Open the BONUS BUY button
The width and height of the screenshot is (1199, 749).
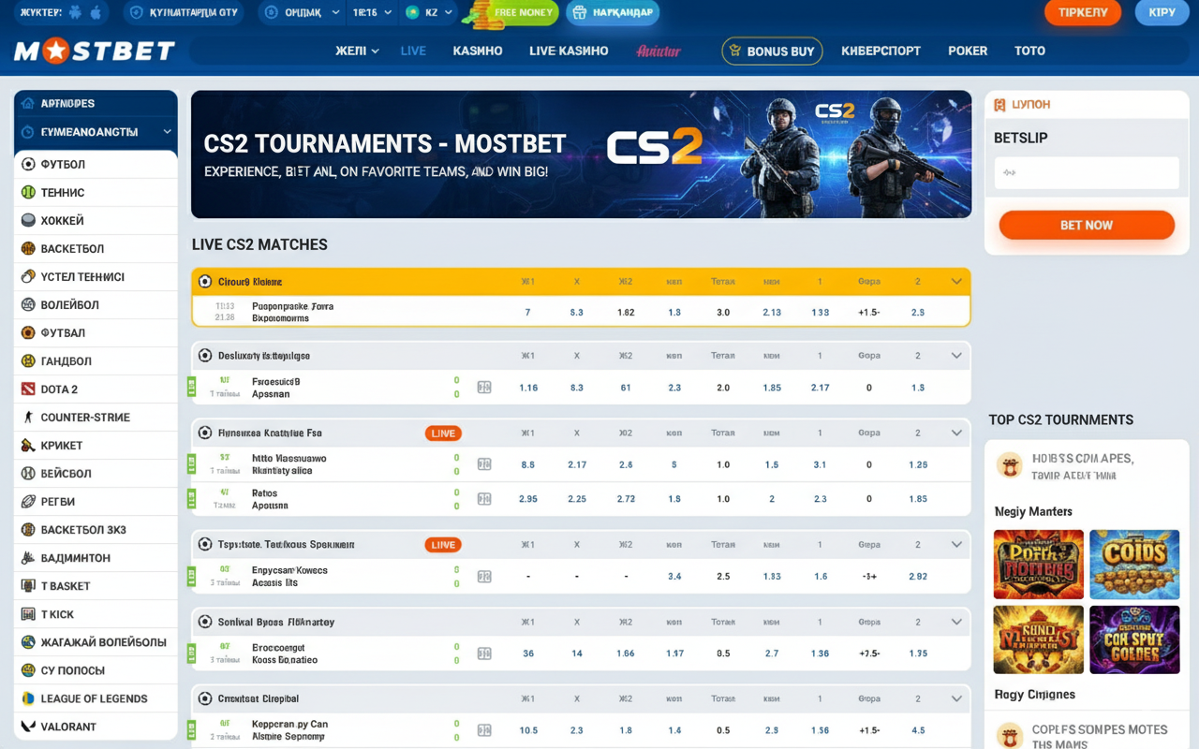(x=772, y=51)
